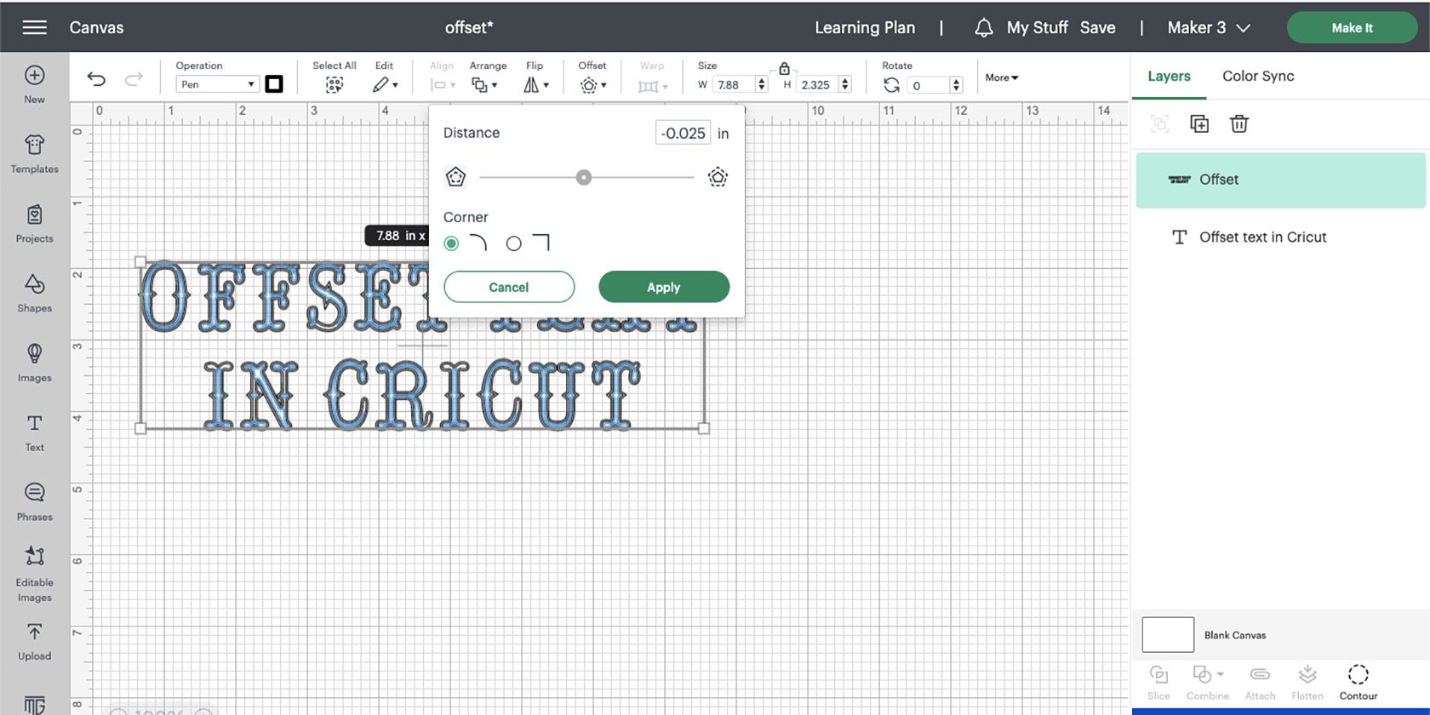Click the Upload icon

(x=34, y=641)
